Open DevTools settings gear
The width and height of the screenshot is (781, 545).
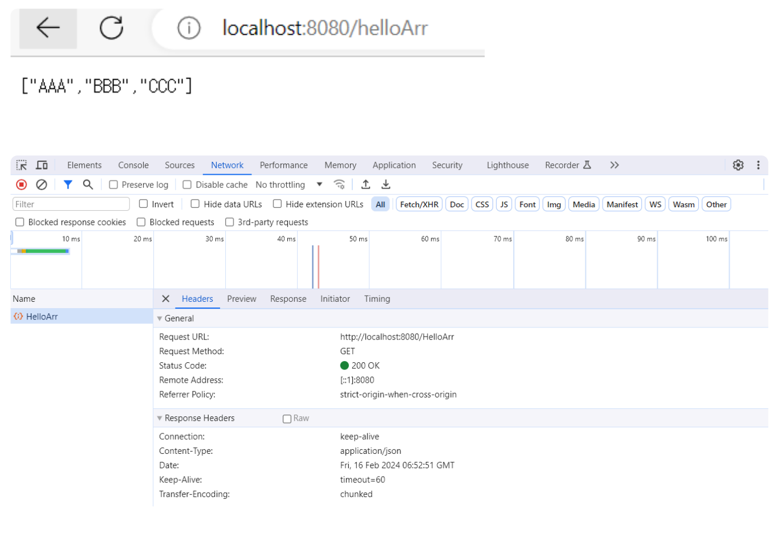click(x=738, y=165)
